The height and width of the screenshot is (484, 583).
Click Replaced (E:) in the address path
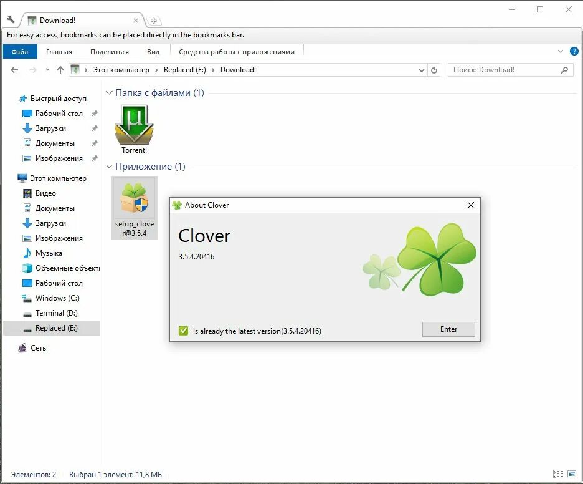pyautogui.click(x=184, y=70)
